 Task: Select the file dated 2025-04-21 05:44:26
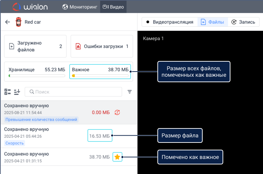(69, 136)
